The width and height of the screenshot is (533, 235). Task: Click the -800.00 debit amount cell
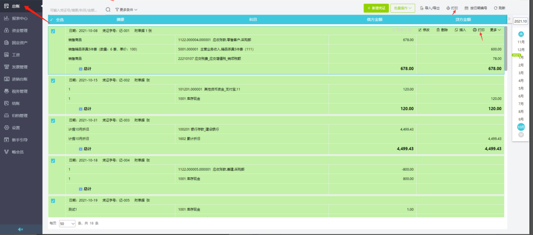372,169
